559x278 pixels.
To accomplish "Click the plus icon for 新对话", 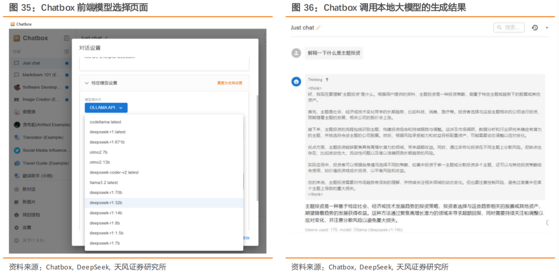I will [17, 189].
